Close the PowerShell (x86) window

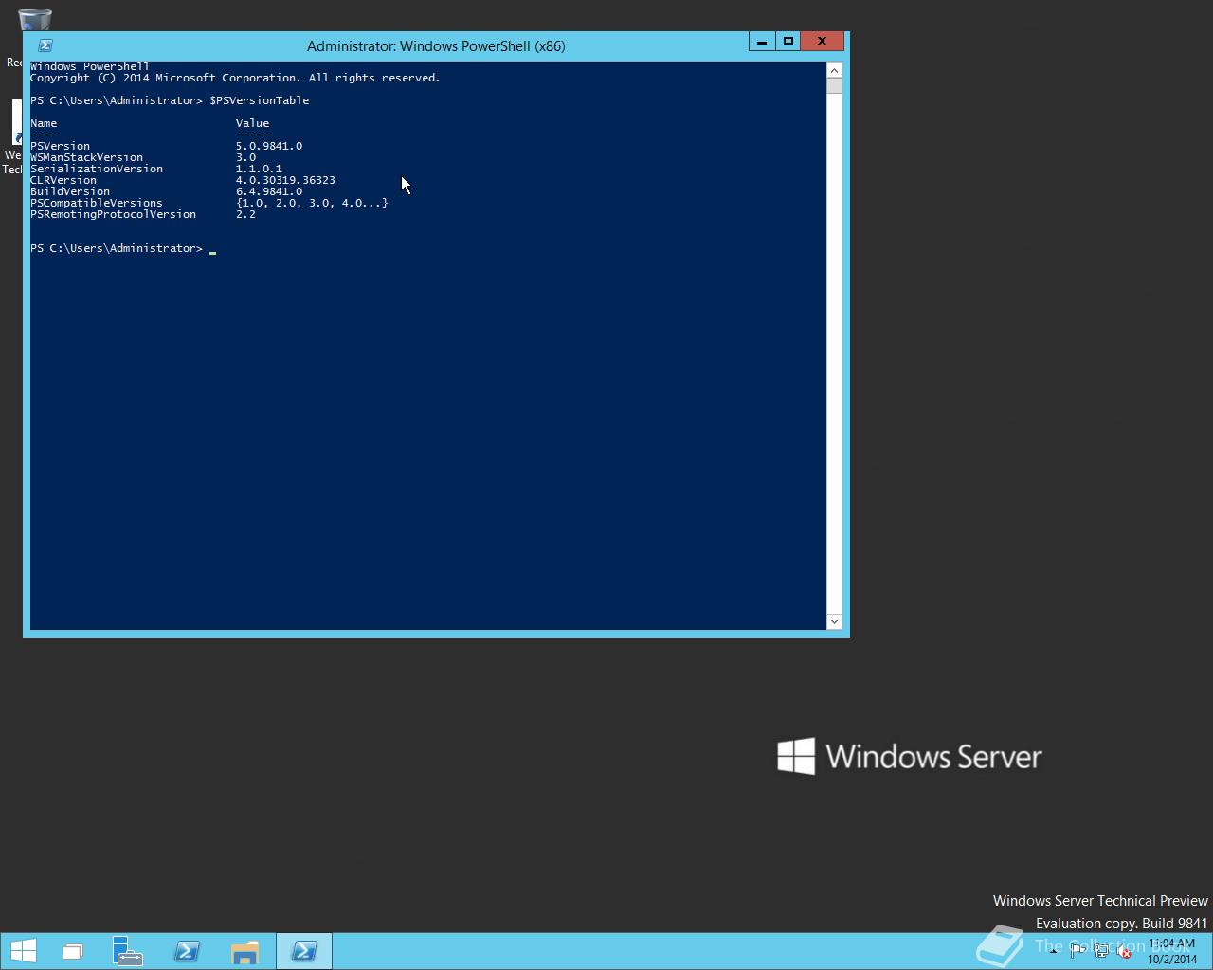pyautogui.click(x=822, y=41)
